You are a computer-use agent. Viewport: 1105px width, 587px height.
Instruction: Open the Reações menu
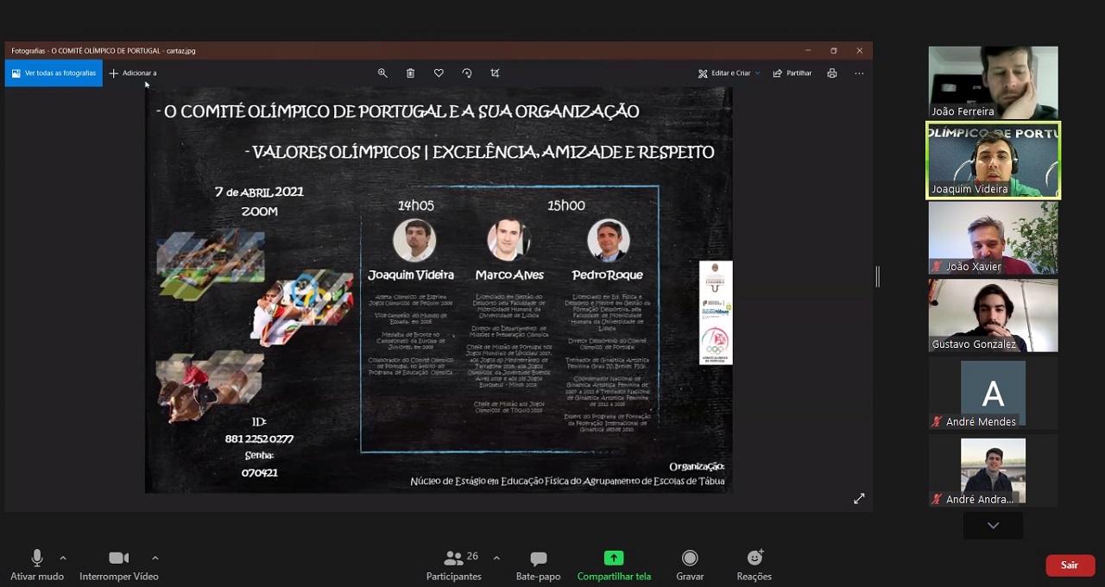point(755,566)
